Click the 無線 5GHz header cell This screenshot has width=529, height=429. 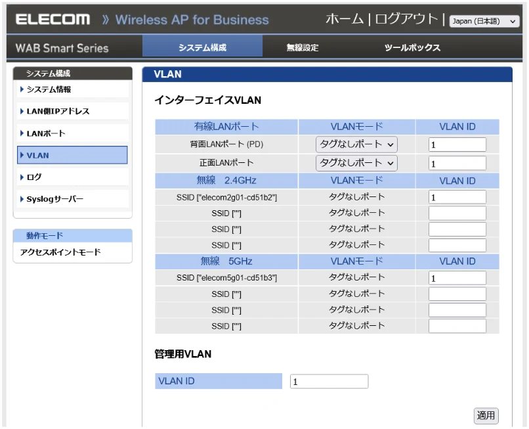[x=226, y=261]
